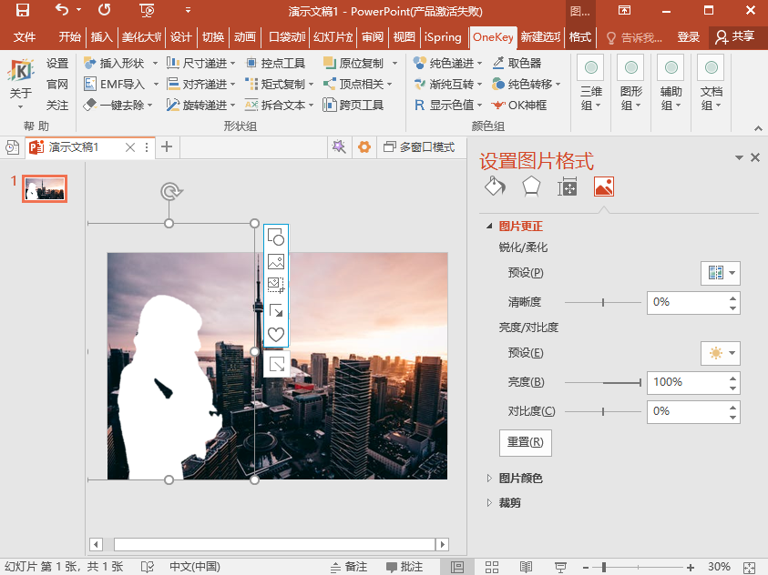Click the 告诉我 search box
The width and height of the screenshot is (768, 575).
pos(635,37)
